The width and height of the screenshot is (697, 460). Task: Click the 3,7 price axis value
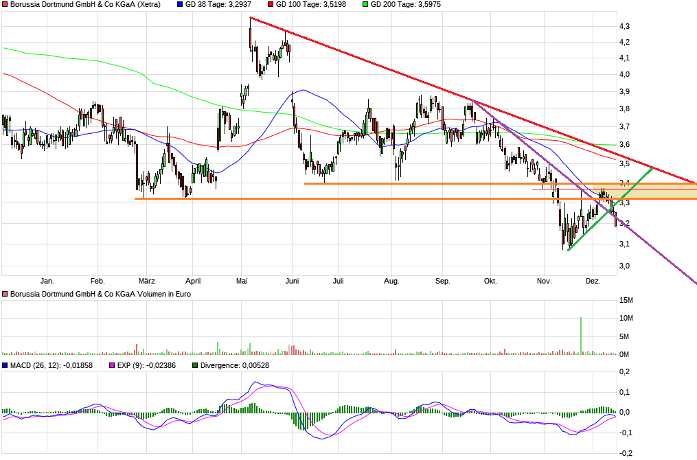pos(624,126)
